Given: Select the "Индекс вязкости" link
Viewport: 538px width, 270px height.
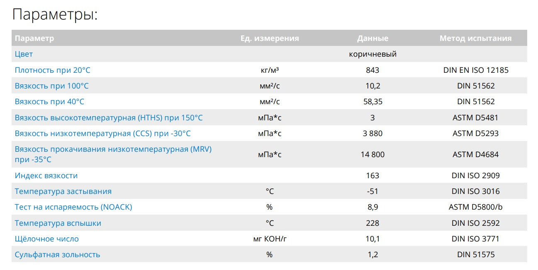Looking at the screenshot, I should 46,176.
